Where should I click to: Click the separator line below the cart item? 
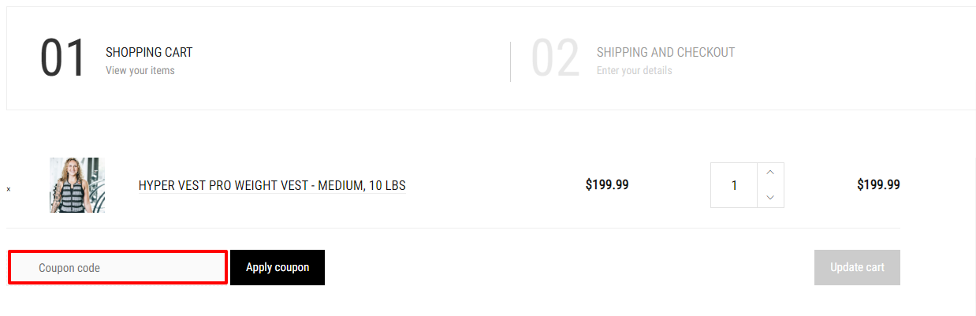pyautogui.click(x=453, y=229)
